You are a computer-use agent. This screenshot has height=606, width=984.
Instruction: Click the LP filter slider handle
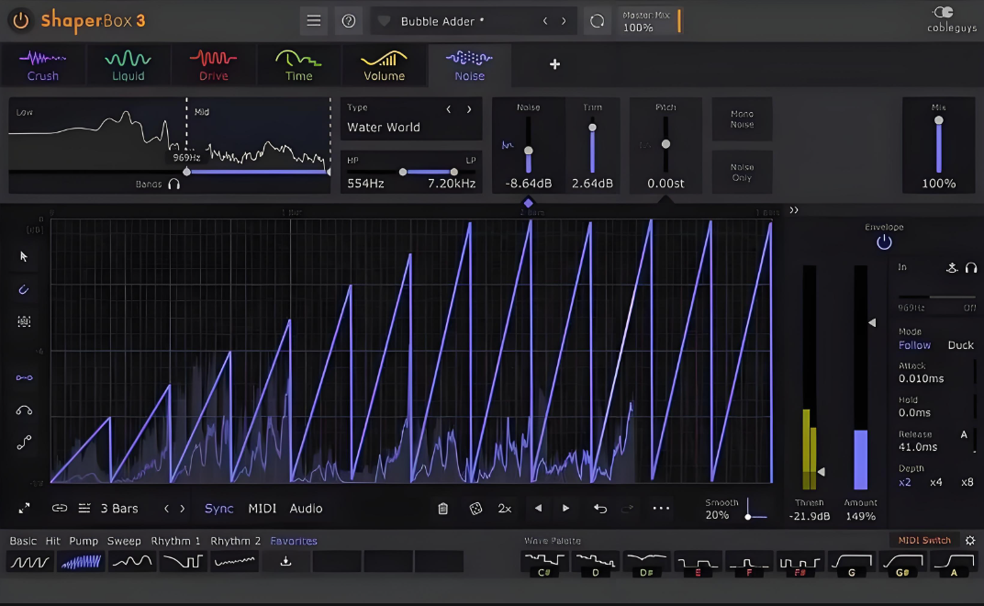[x=453, y=172]
